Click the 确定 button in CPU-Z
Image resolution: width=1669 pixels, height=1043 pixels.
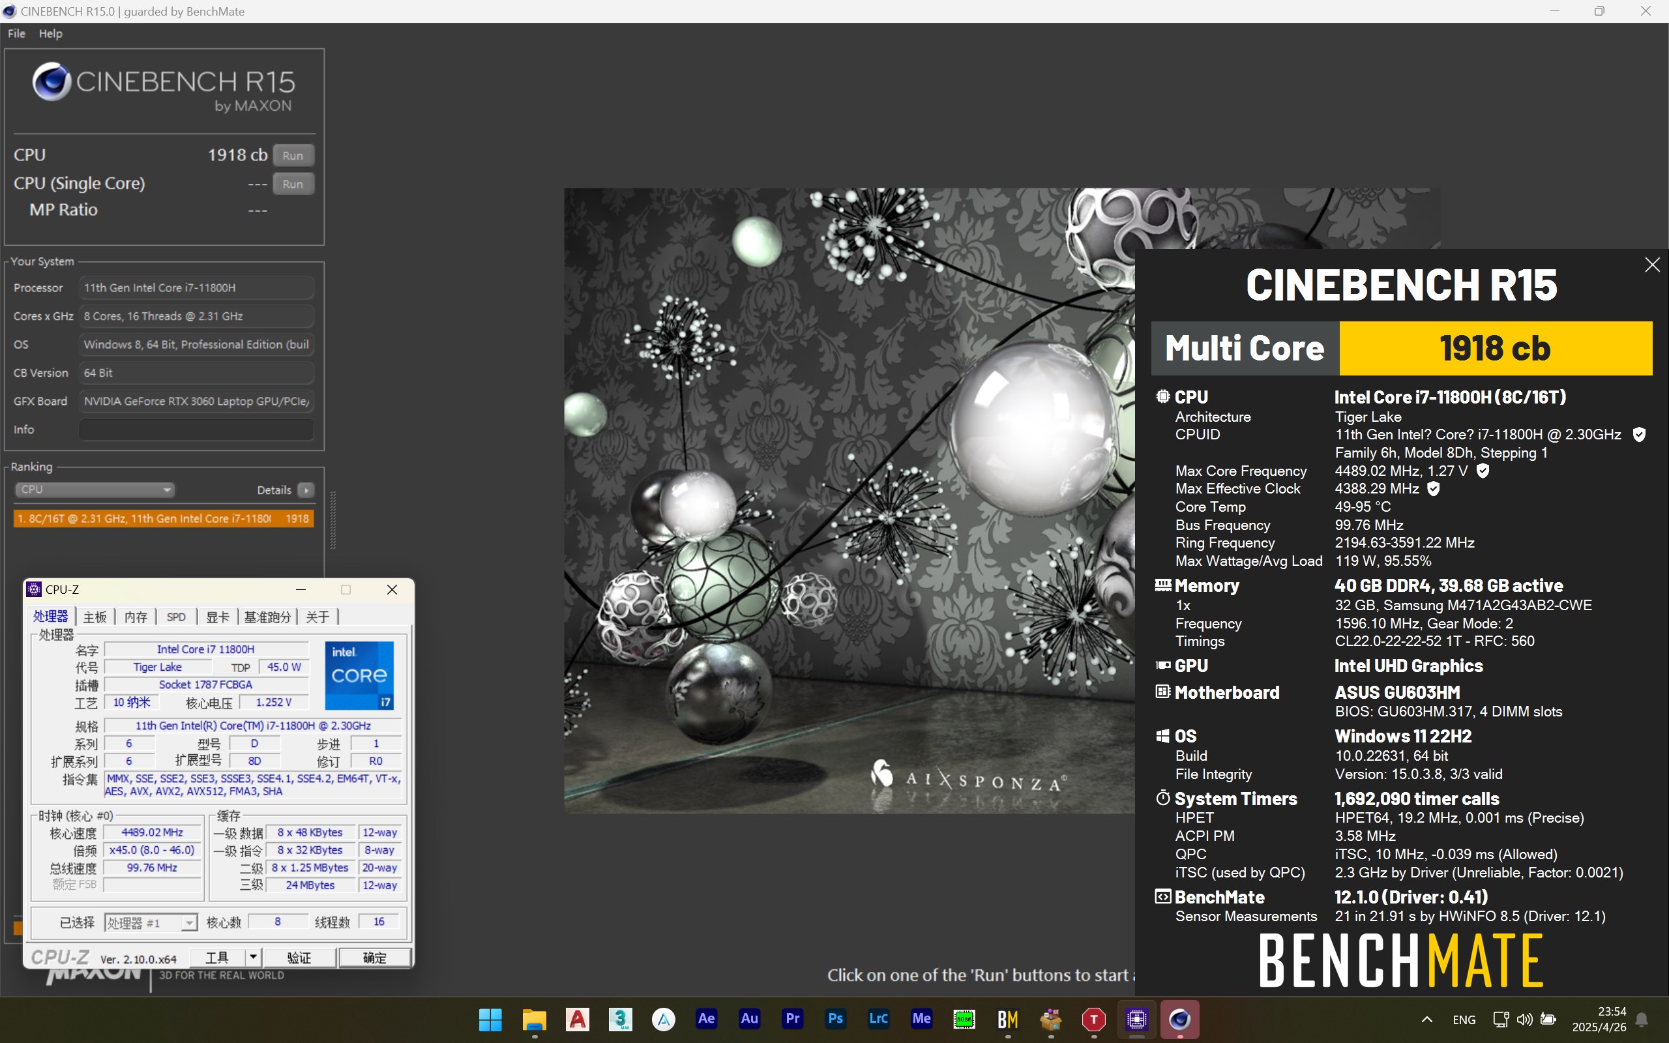(374, 958)
